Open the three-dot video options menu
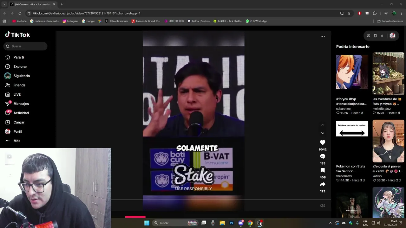This screenshot has height=228, width=406. 323,36
